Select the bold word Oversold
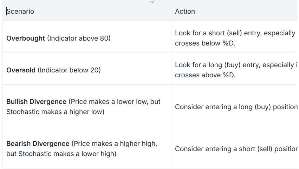299x169 pixels. (21, 70)
